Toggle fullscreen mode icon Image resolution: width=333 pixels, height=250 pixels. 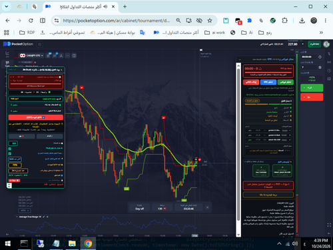[329, 225]
